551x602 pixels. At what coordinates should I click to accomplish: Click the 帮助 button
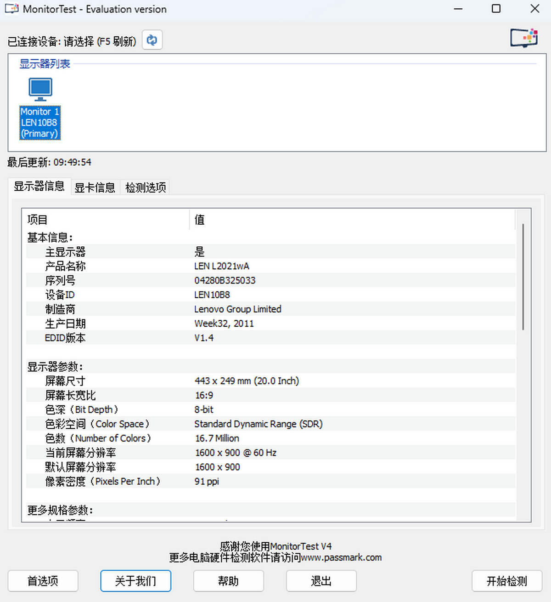coord(228,581)
